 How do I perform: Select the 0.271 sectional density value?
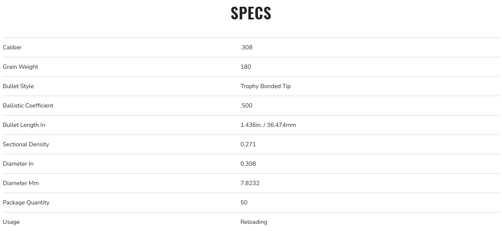(248, 145)
